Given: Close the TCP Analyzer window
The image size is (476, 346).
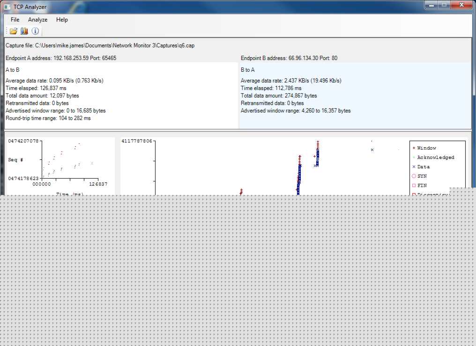Looking at the screenshot, I should pyautogui.click(x=461, y=5).
